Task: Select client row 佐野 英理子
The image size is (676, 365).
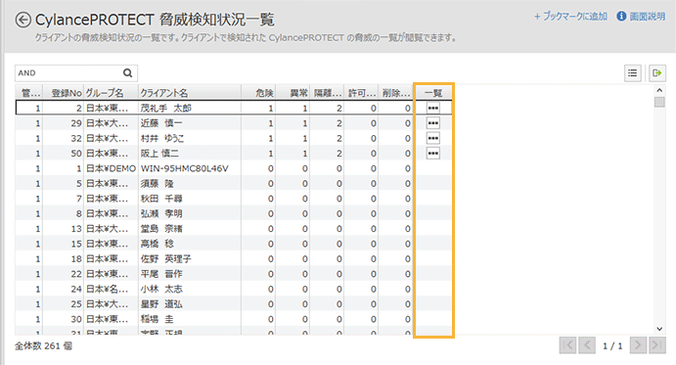Action: 233,259
